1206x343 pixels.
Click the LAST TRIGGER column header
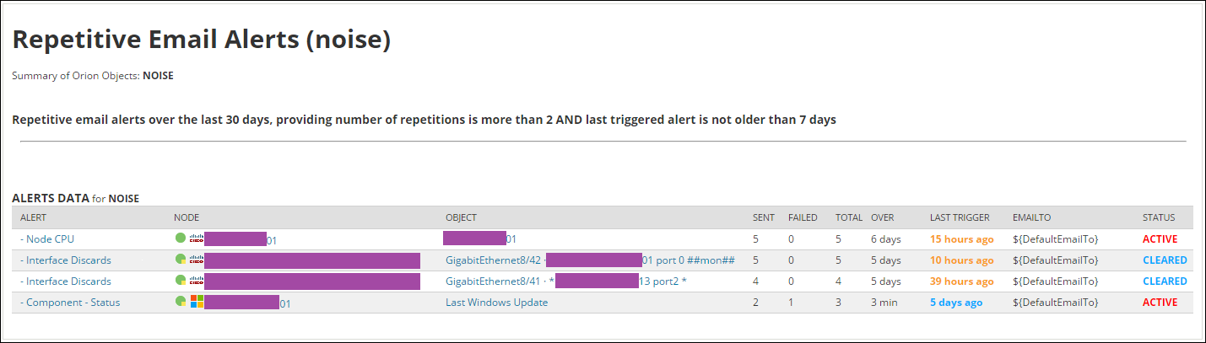[x=960, y=217]
